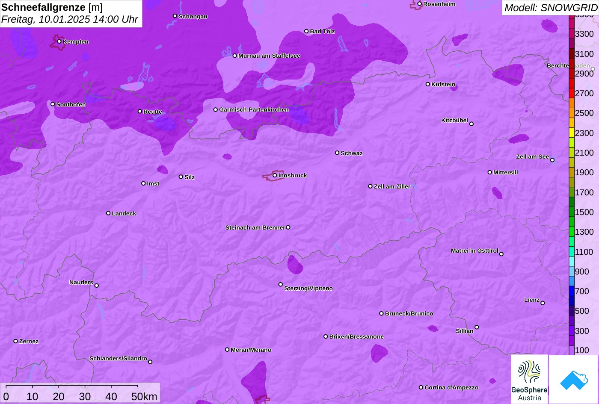Select the Kempten marker dot

[59, 41]
